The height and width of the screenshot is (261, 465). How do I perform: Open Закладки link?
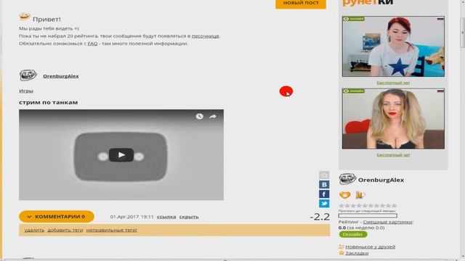pyautogui.click(x=357, y=253)
